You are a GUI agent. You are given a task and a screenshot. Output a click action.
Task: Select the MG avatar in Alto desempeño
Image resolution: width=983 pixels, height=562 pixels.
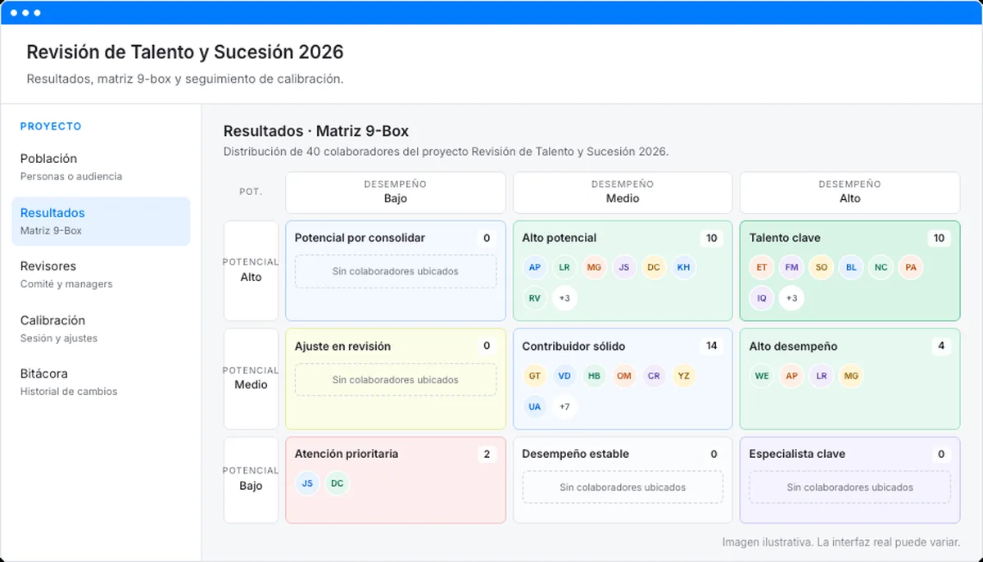coord(851,375)
